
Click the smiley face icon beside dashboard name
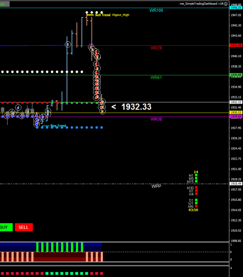tap(226, 4)
